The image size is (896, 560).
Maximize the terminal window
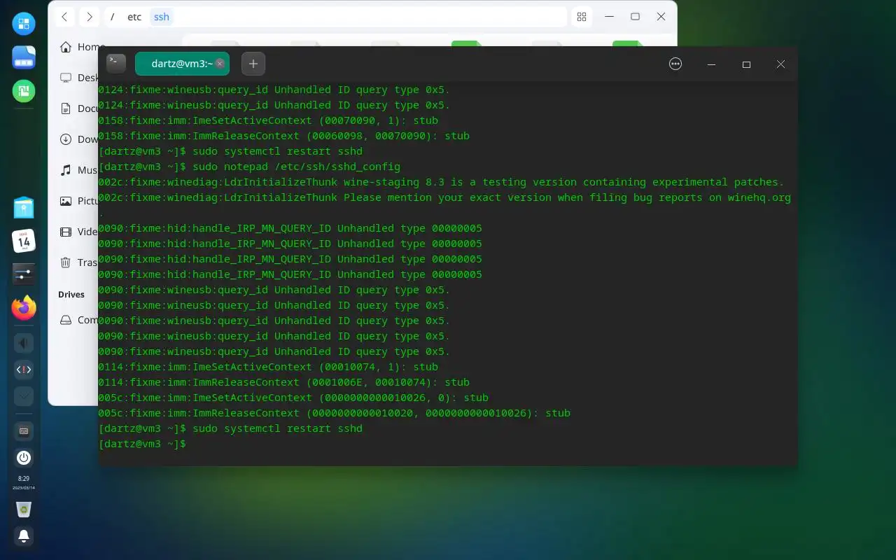click(746, 64)
